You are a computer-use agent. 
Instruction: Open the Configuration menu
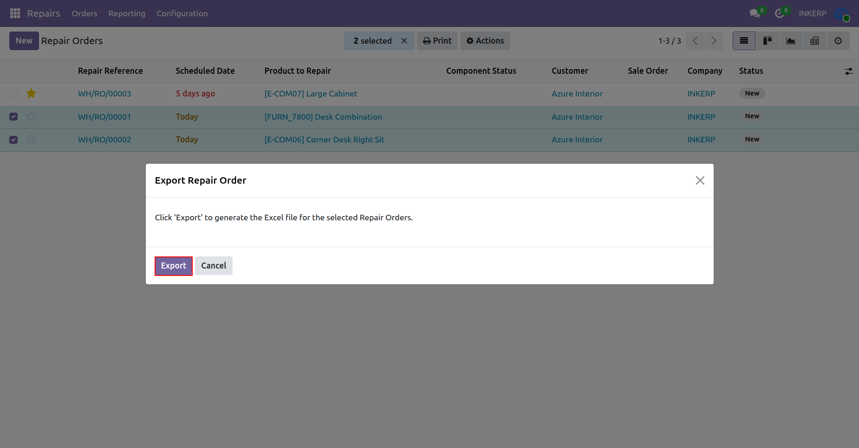182,13
